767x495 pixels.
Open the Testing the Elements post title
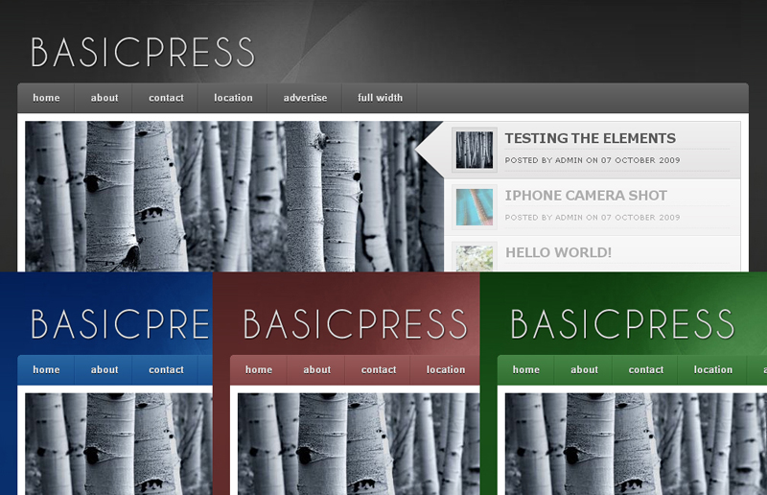click(x=590, y=138)
